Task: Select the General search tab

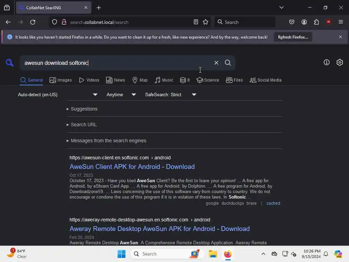Action: 32,80
